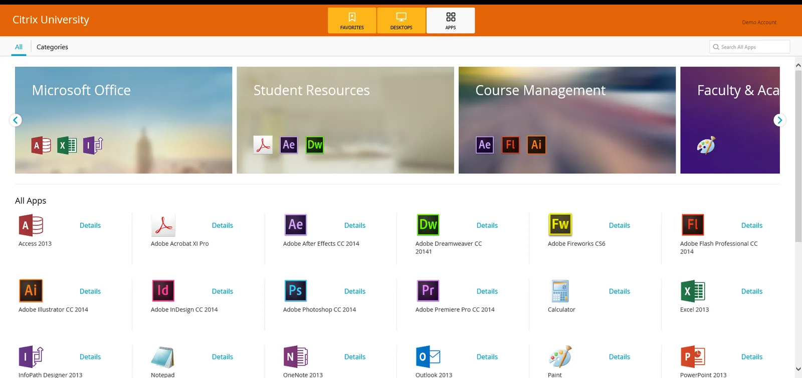This screenshot has width=802, height=378.
Task: Click the Illustrator icon in Course Management banner
Action: (536, 145)
